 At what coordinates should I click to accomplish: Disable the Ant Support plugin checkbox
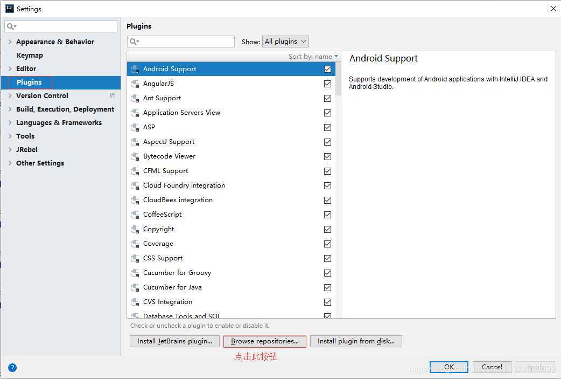click(327, 98)
